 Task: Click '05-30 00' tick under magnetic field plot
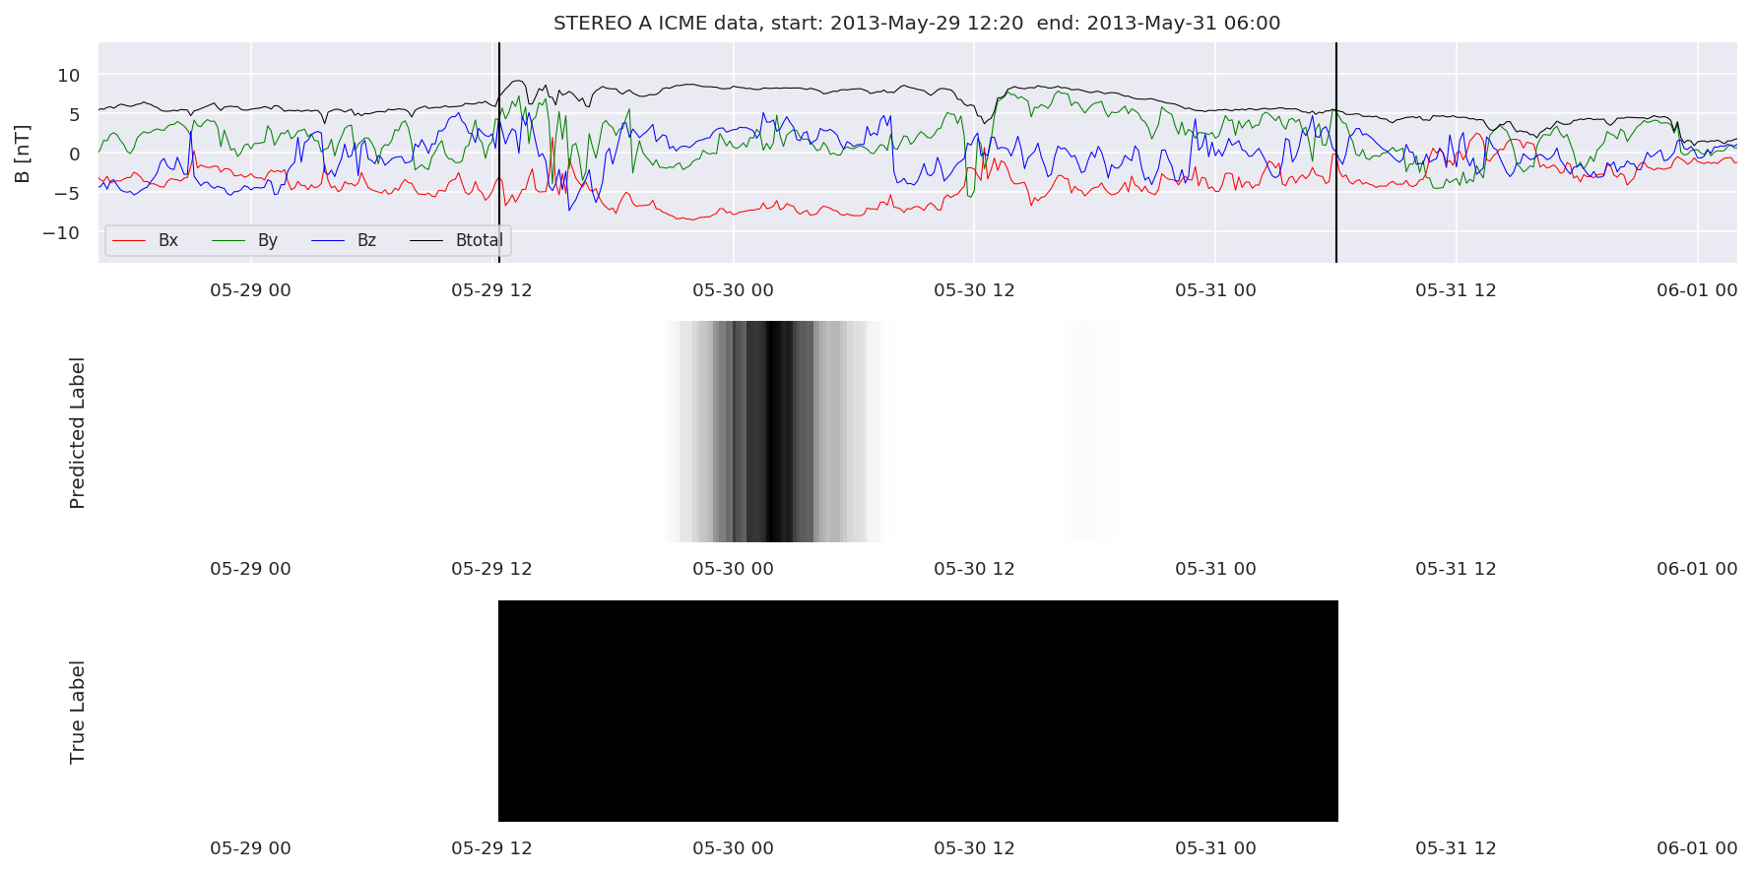coord(734,290)
